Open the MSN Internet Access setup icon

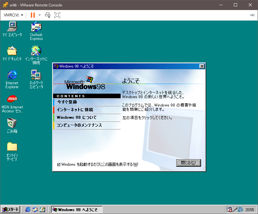pos(12,99)
